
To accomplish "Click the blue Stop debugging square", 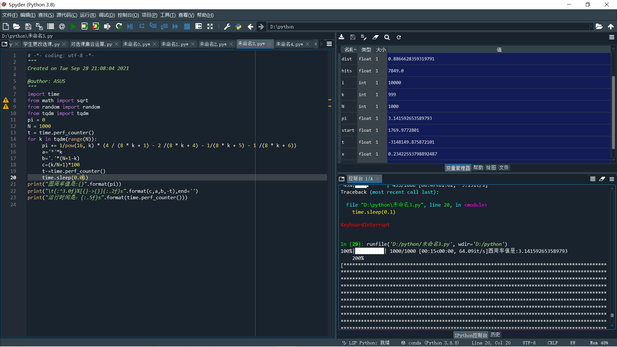I will pos(187,27).
